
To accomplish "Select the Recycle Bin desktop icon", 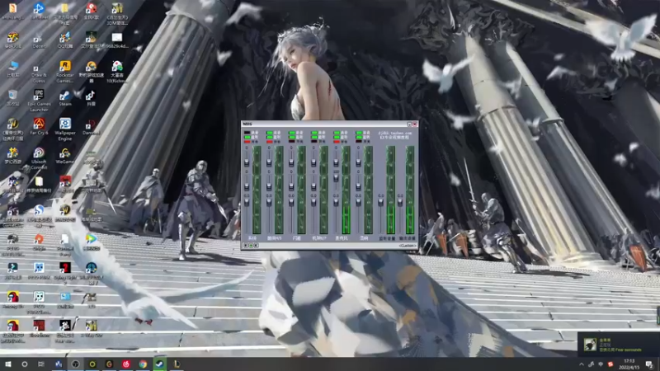I will click(12, 98).
